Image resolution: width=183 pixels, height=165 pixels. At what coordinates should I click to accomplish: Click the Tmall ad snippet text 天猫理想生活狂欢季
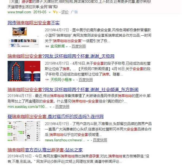coord(32,7)
